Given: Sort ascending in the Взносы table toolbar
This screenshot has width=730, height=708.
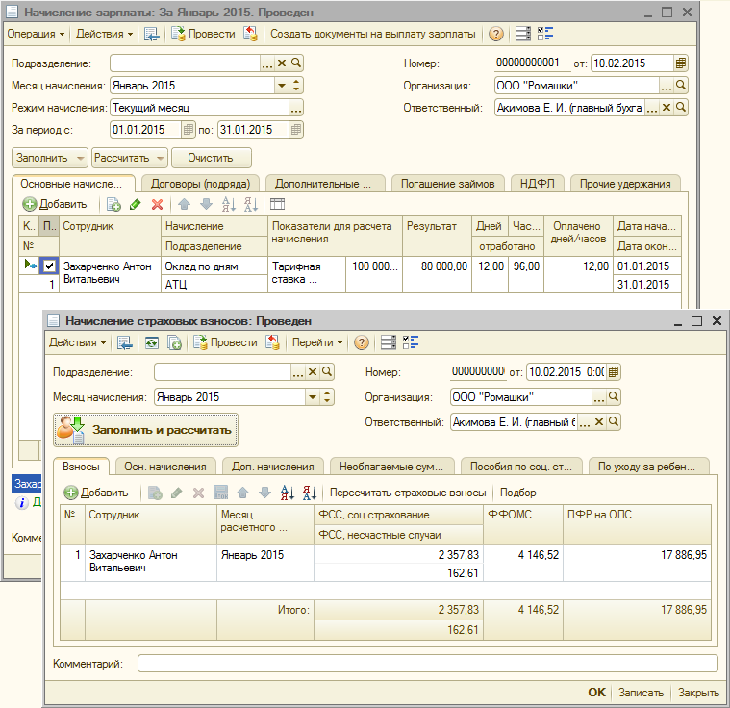Looking at the screenshot, I should coord(287,493).
